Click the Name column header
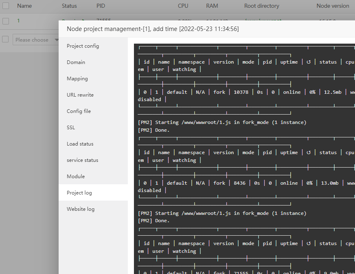This screenshot has width=355, height=274. [24, 6]
